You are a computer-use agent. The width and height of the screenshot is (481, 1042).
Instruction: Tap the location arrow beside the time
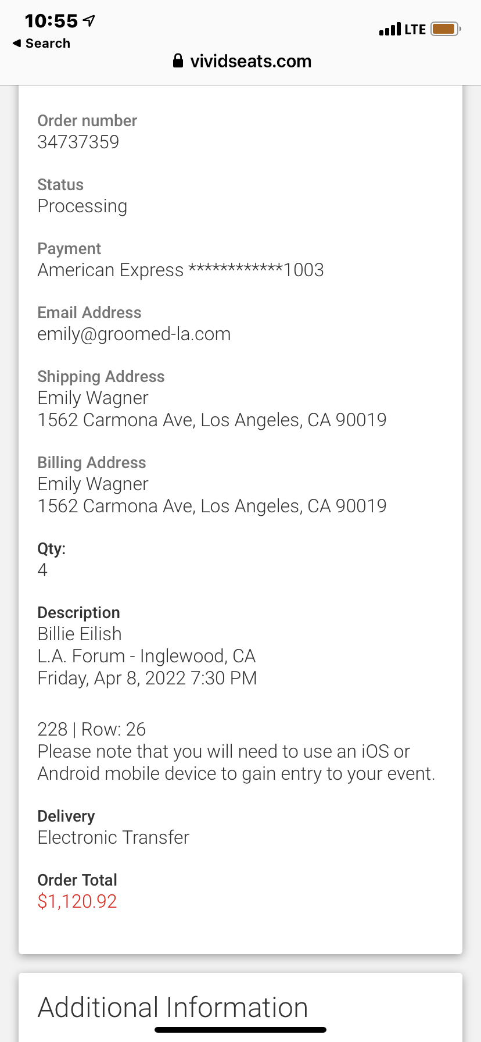coord(89,21)
